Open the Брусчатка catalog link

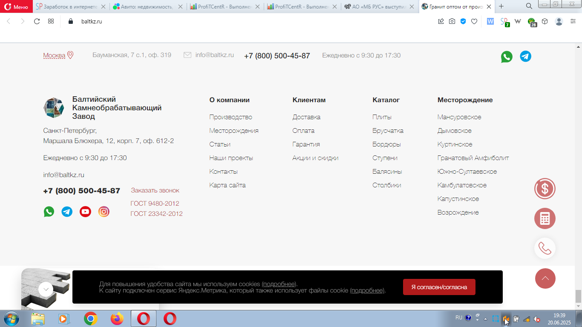(388, 131)
